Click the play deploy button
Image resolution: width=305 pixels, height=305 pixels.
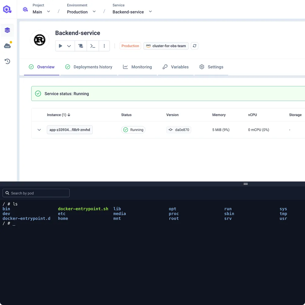coord(60,46)
